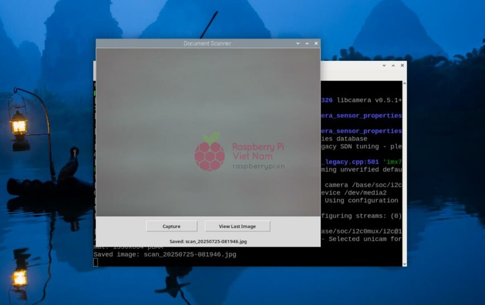Click the Raspberry Pi logo in the preview
485x305 pixels.
point(210,153)
